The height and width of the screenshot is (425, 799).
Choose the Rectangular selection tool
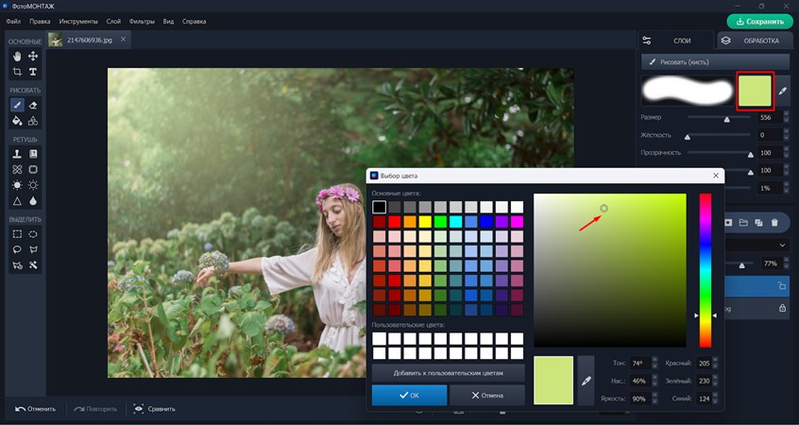(17, 234)
